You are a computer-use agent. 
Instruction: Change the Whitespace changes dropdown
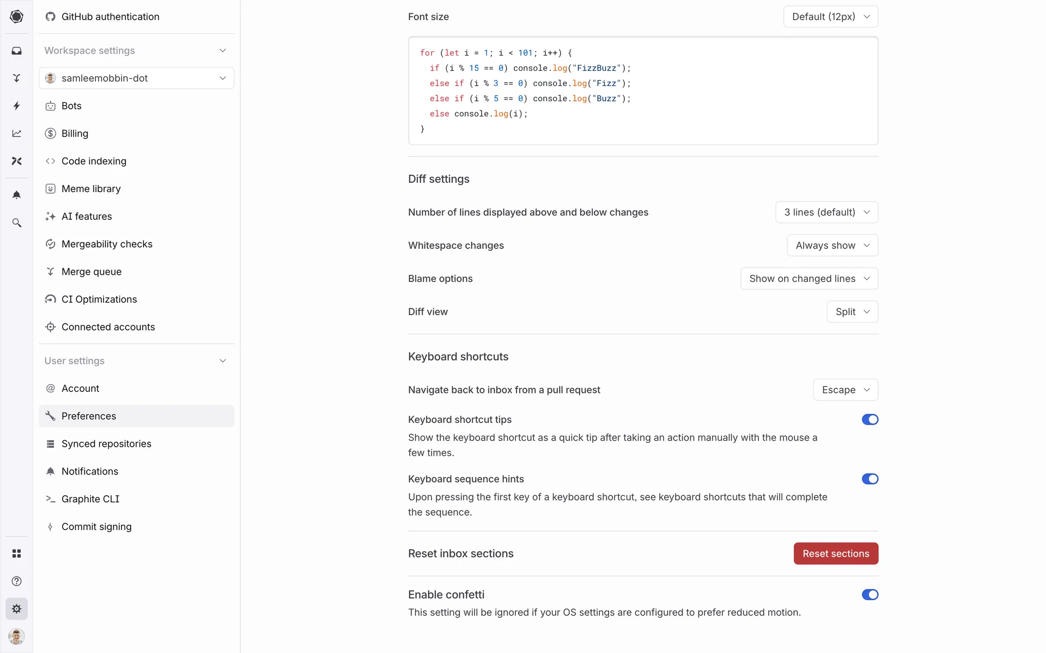pyautogui.click(x=832, y=245)
